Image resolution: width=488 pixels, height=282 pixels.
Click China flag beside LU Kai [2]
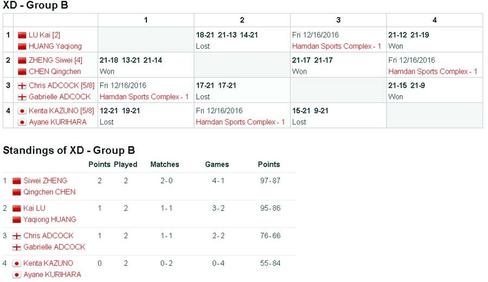coord(22,35)
